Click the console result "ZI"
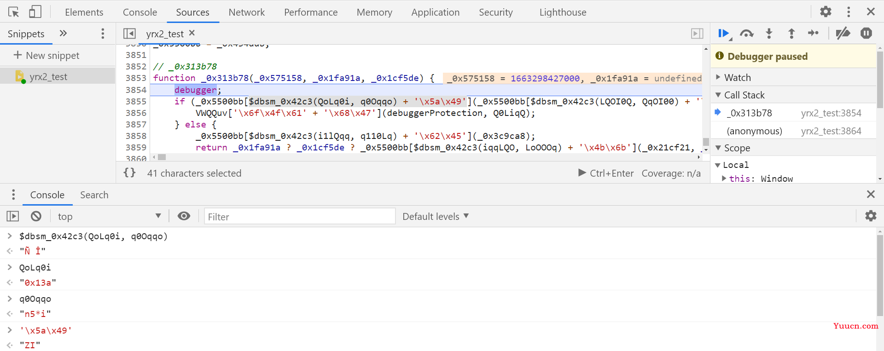 (30, 345)
